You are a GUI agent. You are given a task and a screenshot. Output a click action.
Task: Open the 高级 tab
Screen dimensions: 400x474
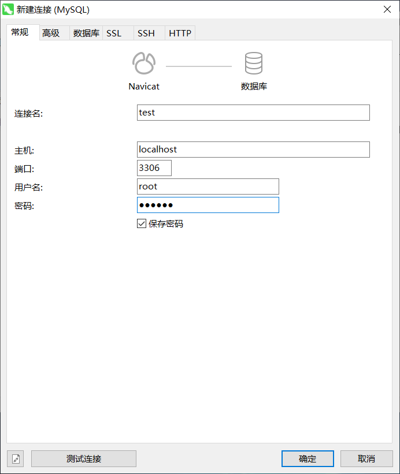coord(51,33)
